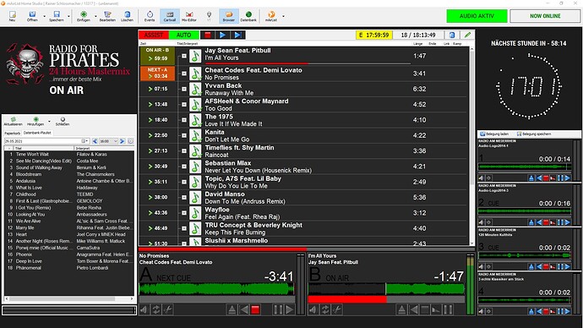Screen dimensions: 583x328
Task: Click the Bearbeiten toolbar icon
Action: pos(107,16)
